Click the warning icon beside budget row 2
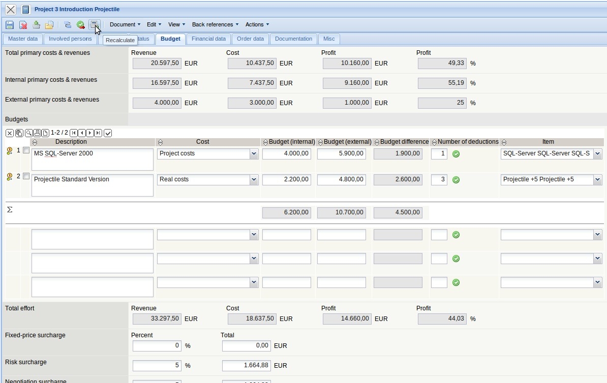 click(9, 176)
